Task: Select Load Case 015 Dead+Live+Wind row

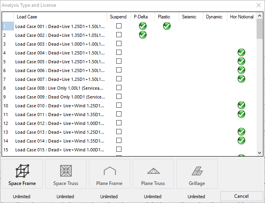Action: tap(60, 150)
